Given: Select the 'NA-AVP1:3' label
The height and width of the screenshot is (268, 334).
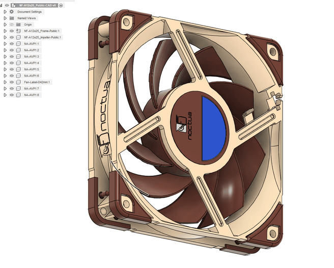Looking at the screenshot, I should (32, 57).
